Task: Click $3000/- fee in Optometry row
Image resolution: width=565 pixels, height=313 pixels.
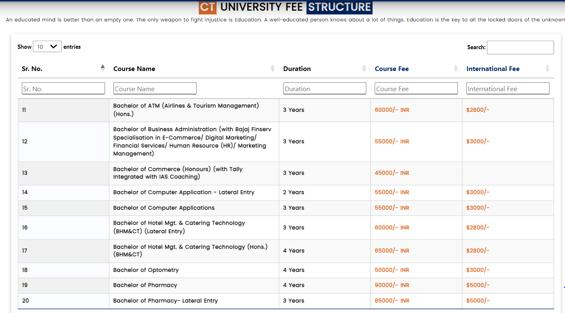Action: click(x=478, y=270)
